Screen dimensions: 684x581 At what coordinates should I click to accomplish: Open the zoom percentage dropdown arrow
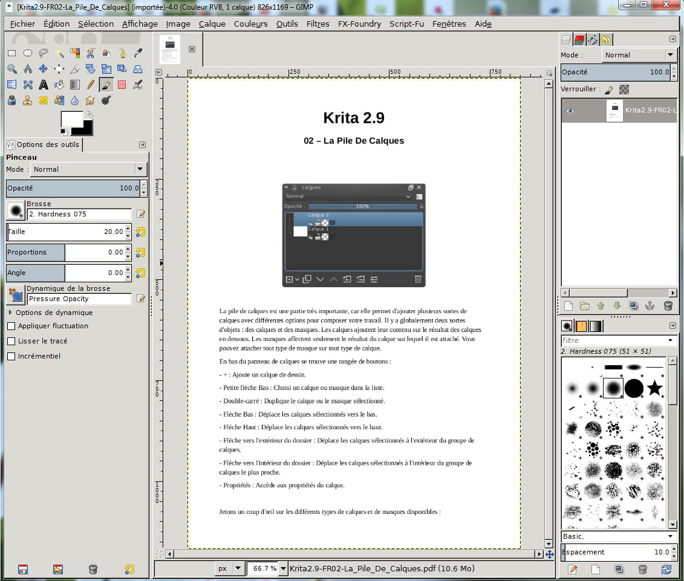(x=283, y=568)
